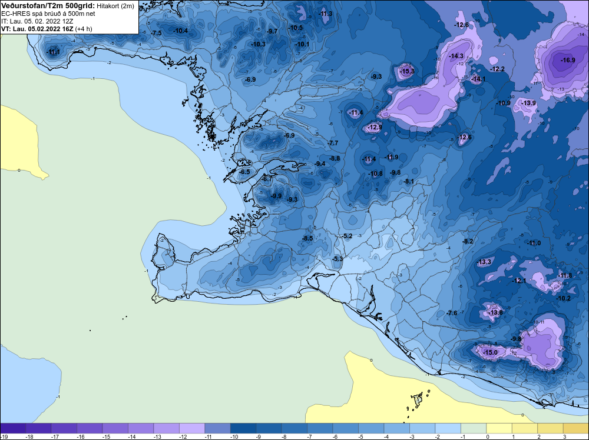Click the -13.3 temperature label
Screen dimensions: 589x440
click(484, 262)
